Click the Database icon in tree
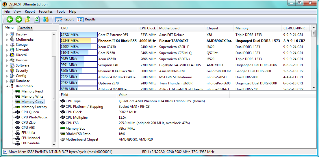Image resolution: width=319 pixels, height=157 pixels. point(12,81)
